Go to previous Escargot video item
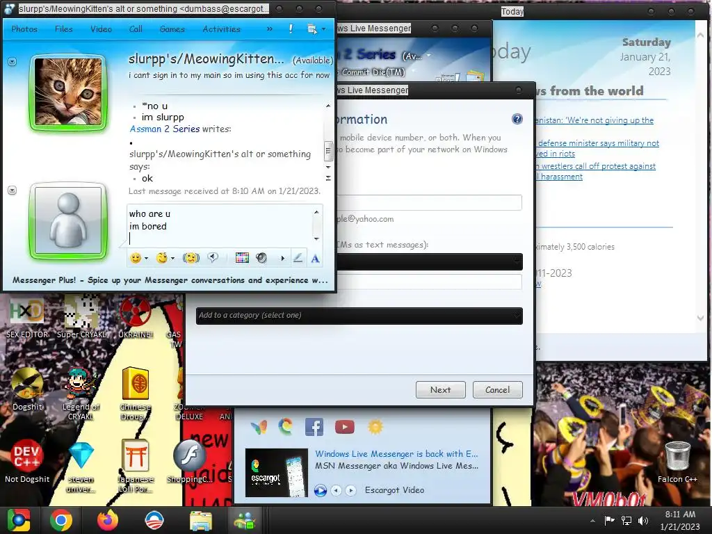The image size is (712, 534). tap(336, 490)
